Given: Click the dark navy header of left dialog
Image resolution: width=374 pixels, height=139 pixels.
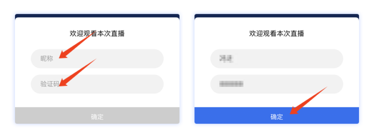Looking at the screenshot, I should (x=97, y=16).
